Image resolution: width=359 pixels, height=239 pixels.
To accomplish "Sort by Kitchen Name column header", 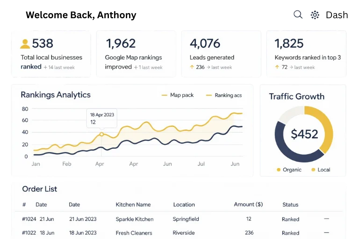I will tap(133, 204).
